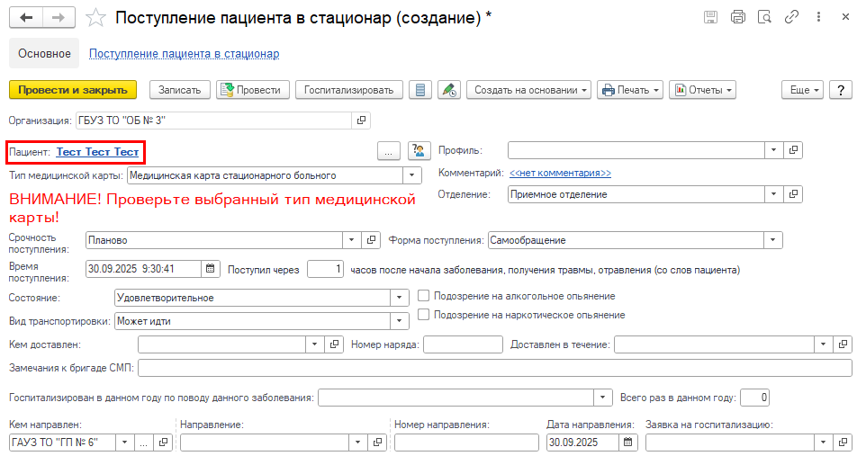Enable Подозрение на алкогольное опьянение checkbox

coord(425,296)
